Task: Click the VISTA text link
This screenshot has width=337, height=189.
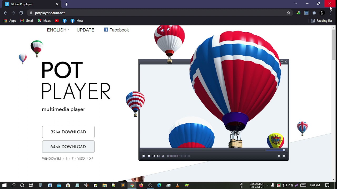Action: tap(81, 159)
